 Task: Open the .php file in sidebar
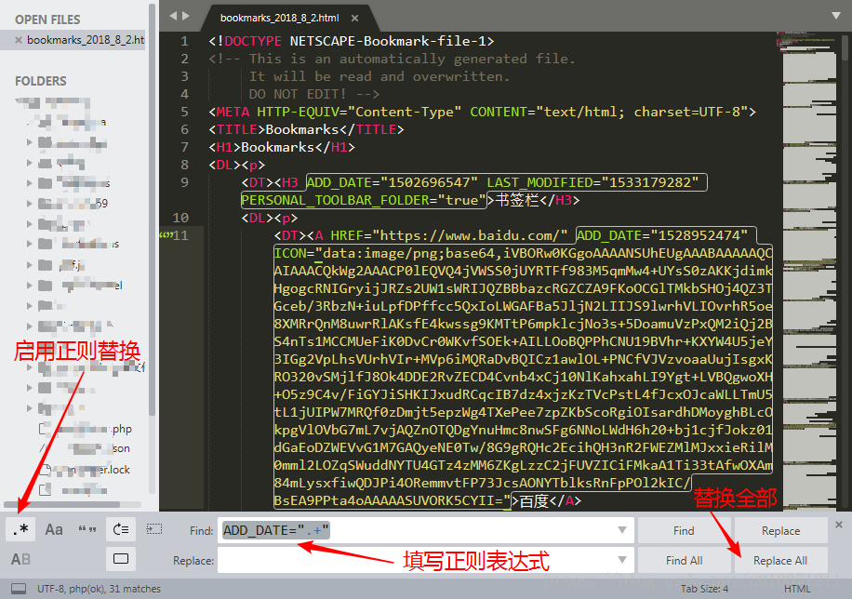click(87, 429)
